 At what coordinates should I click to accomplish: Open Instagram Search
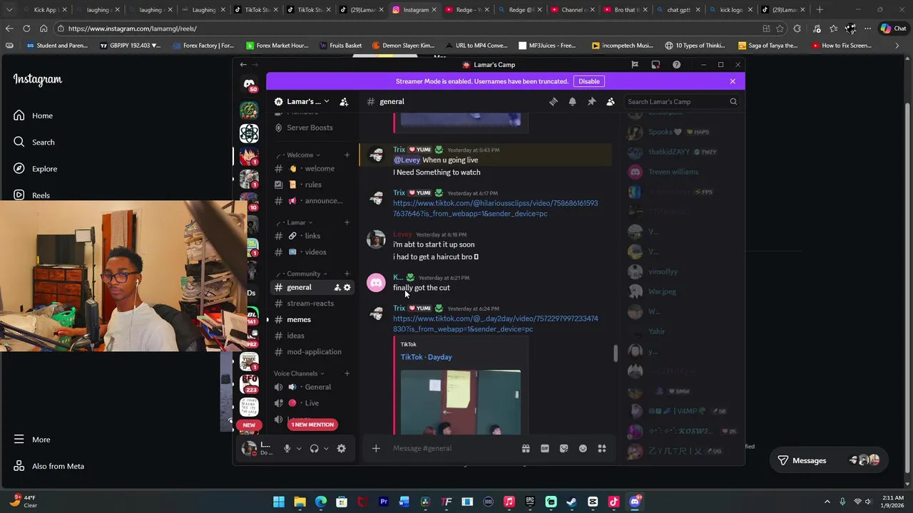34,142
